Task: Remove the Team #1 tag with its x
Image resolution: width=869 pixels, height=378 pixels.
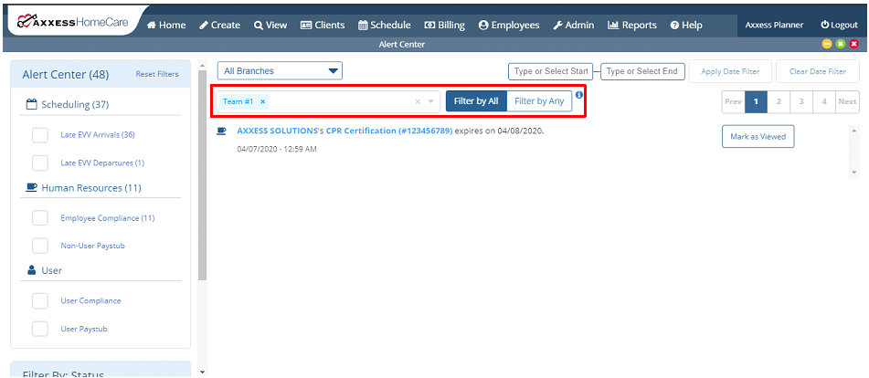Action: [262, 102]
